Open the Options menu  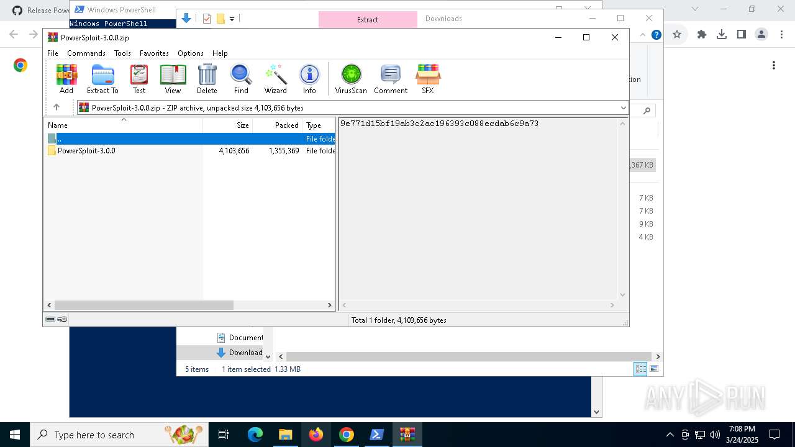tap(191, 53)
